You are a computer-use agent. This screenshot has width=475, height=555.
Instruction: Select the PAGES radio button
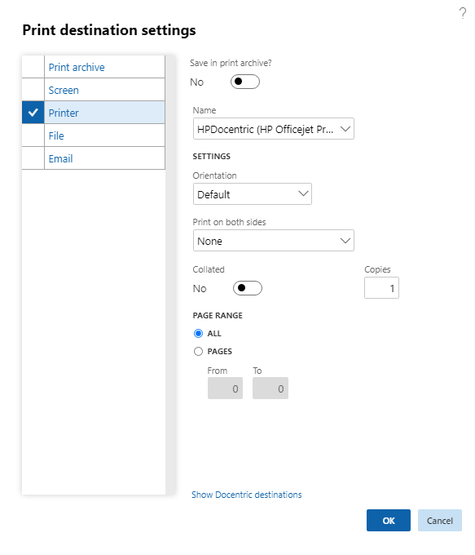click(x=198, y=352)
